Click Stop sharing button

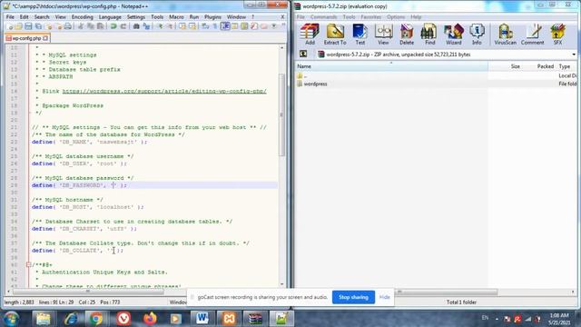(353, 297)
